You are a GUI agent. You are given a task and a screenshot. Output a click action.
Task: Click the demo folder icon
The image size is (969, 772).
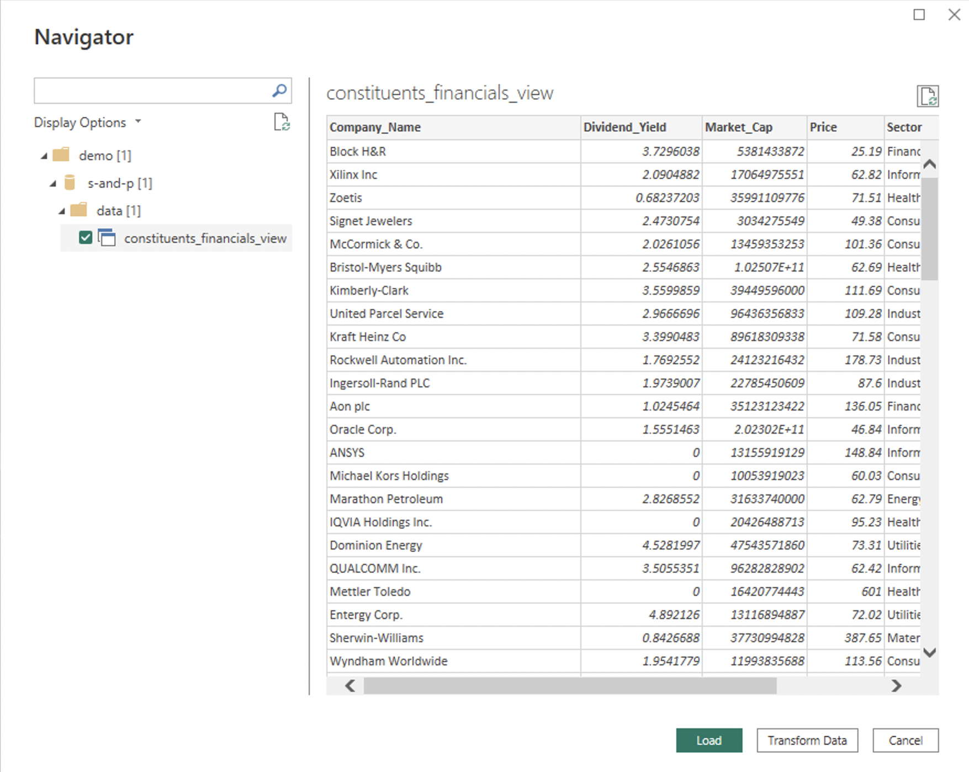point(61,155)
